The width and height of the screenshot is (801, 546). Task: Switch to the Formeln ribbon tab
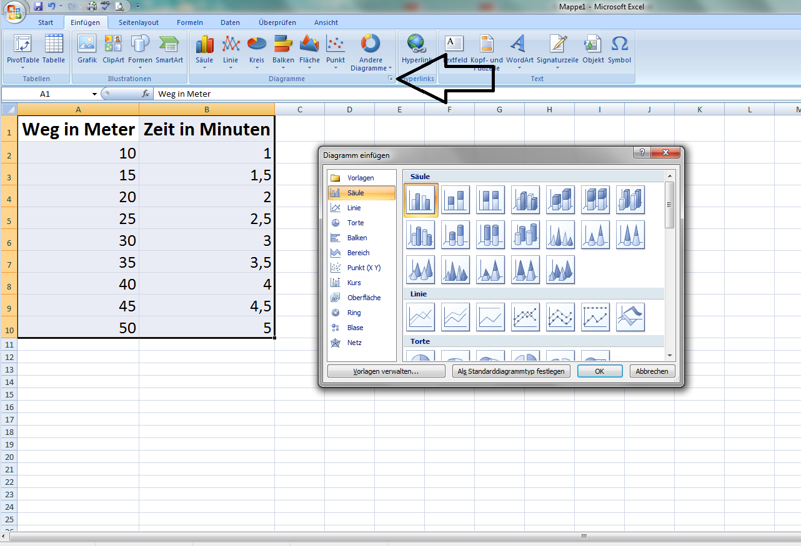pyautogui.click(x=189, y=22)
